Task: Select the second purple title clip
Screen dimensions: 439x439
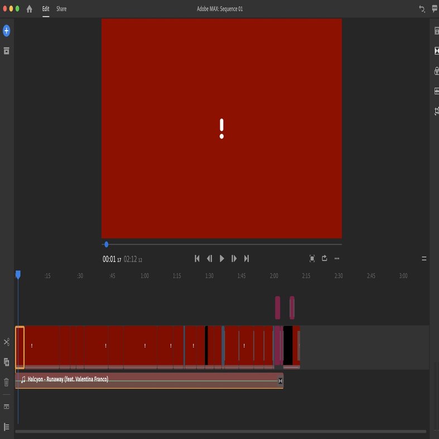Action: tap(292, 308)
